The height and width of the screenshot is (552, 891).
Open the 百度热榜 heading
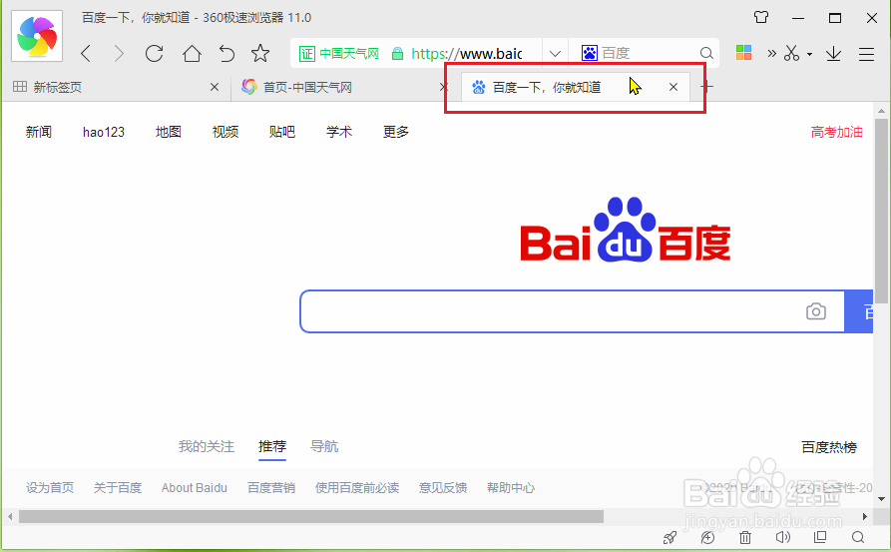[829, 447]
